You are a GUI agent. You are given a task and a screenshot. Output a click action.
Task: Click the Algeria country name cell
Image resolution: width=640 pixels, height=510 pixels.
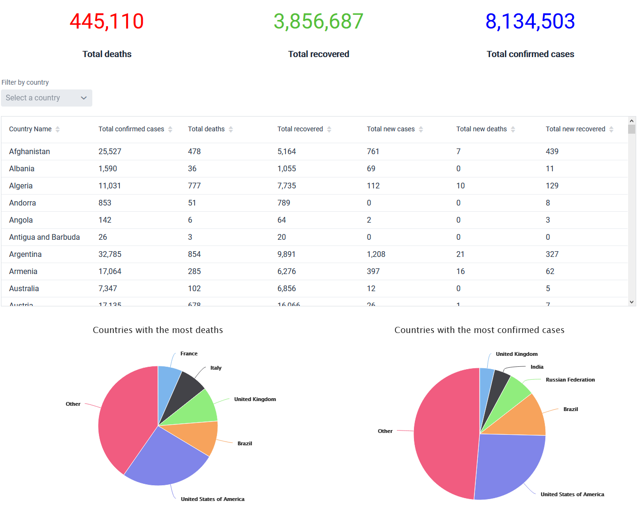pyautogui.click(x=21, y=186)
